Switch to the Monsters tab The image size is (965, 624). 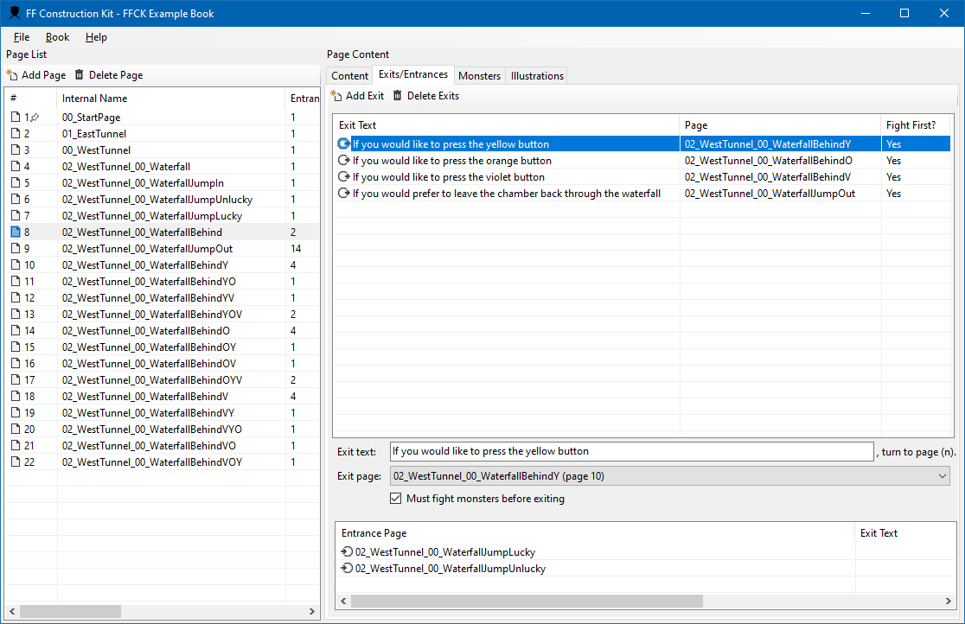click(x=479, y=76)
